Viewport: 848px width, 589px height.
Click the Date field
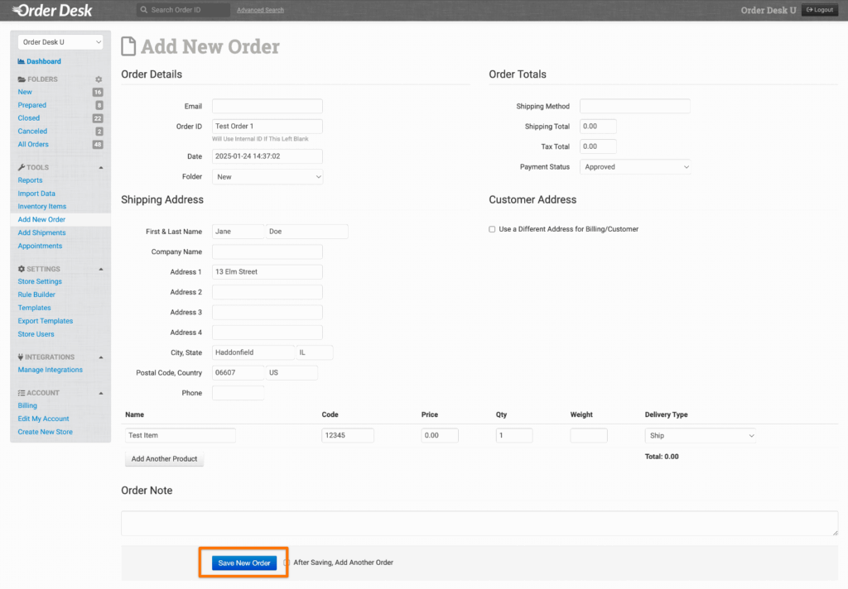coord(267,156)
